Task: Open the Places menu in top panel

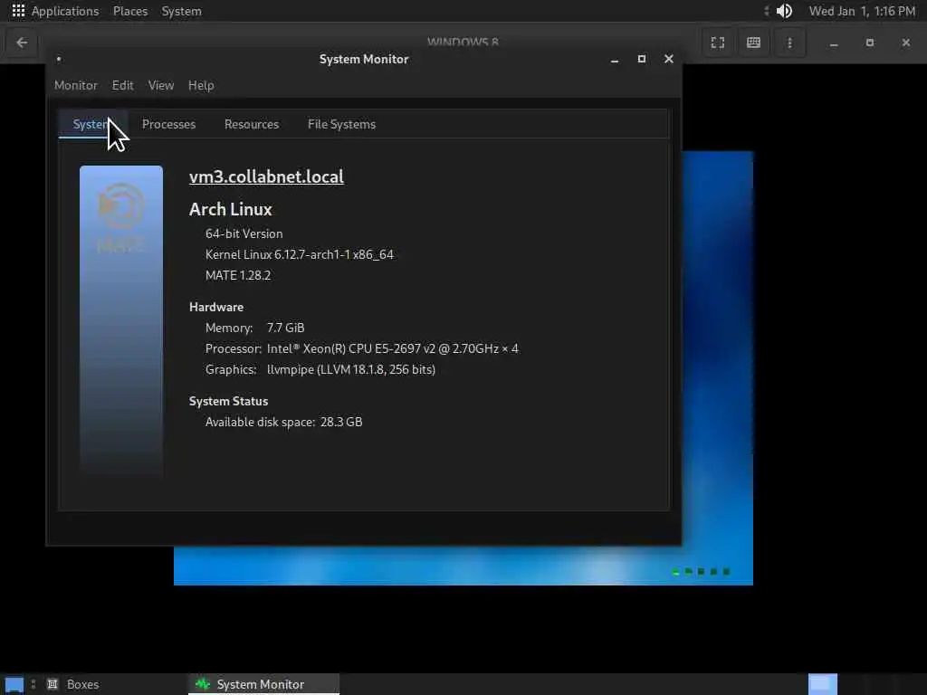Action: pos(130,11)
